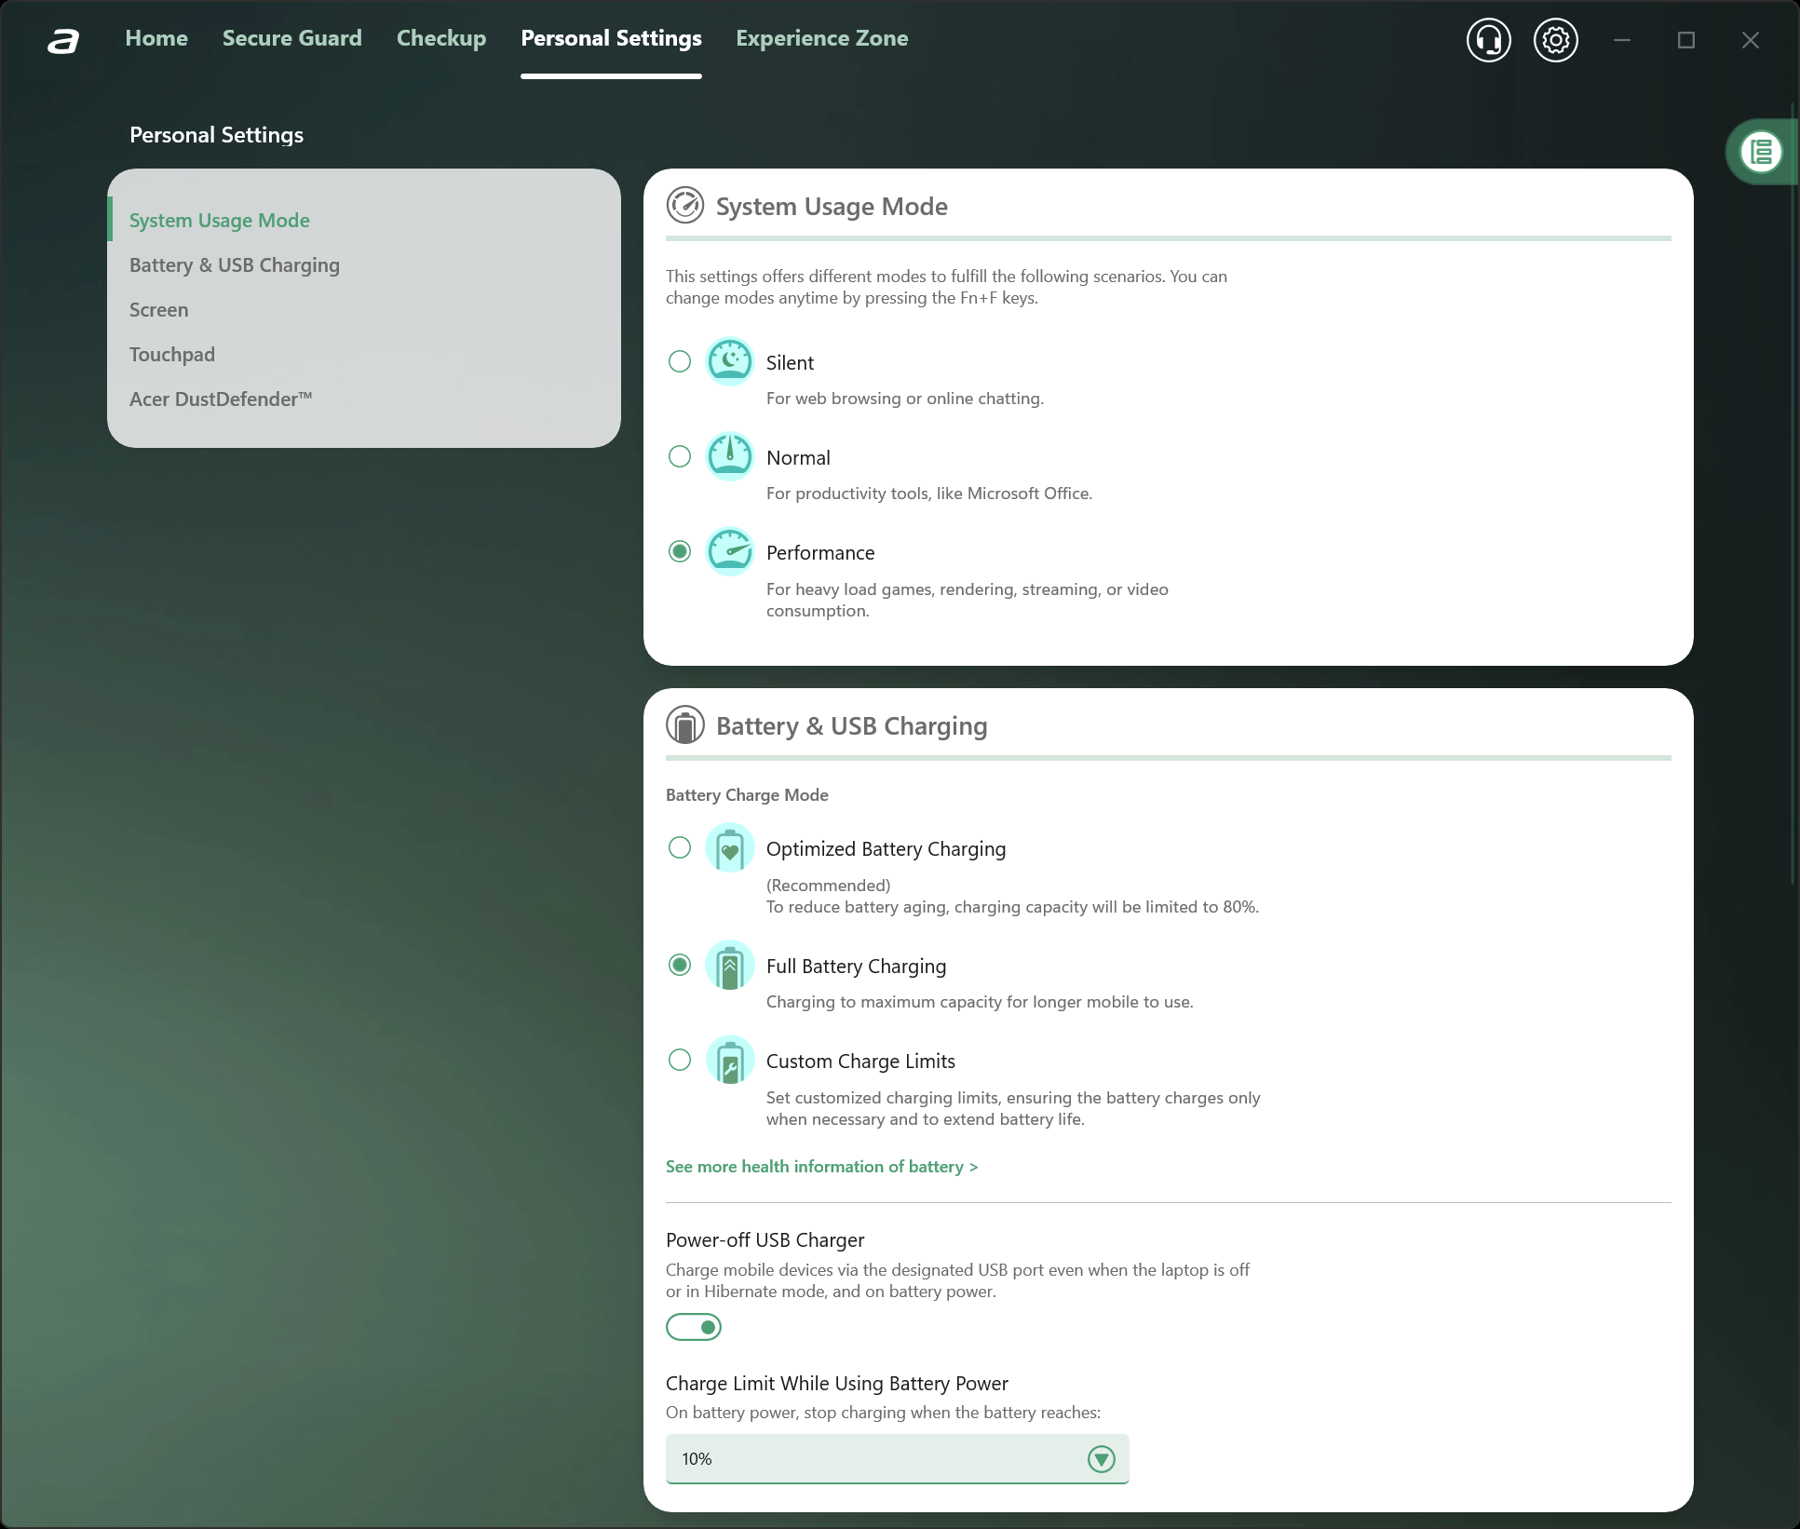
Task: Toggle the Power-off USB Charger switch
Action: click(694, 1327)
